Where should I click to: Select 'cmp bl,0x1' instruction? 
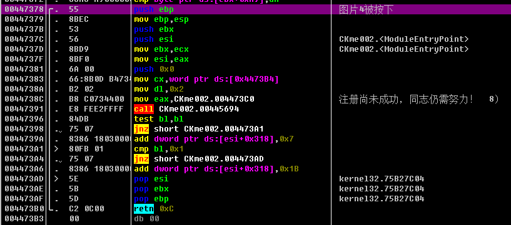[x=159, y=149]
